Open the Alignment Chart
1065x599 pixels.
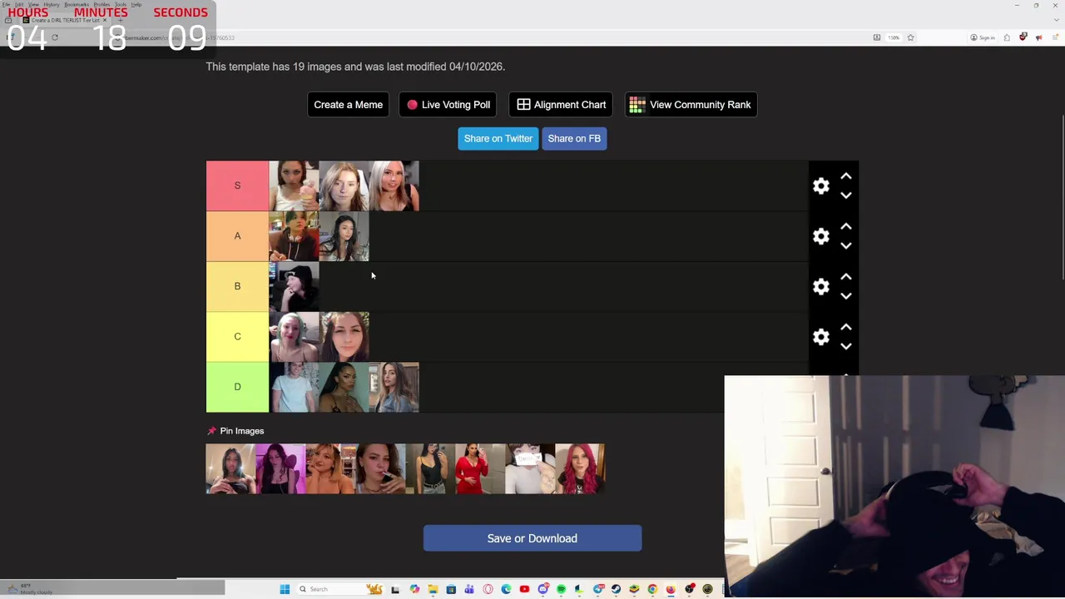pos(561,105)
